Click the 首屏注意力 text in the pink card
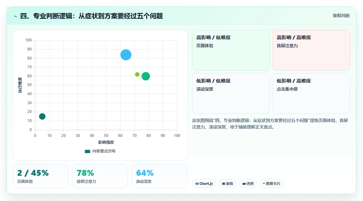Screen dimensions: 363x201 pos(287,46)
